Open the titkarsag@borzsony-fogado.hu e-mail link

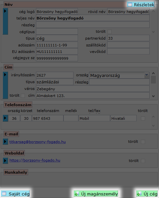(38, 142)
